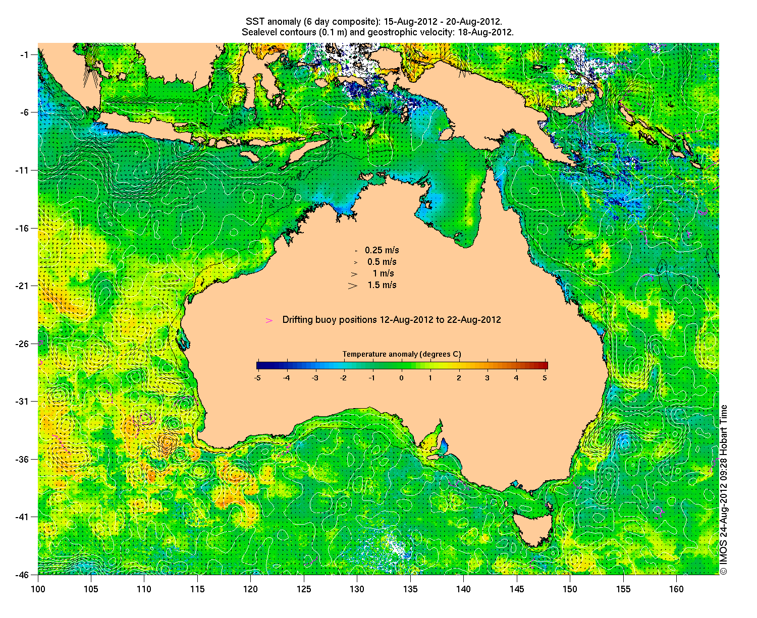This screenshot has width=757, height=618.
Task: Click the longitude axis label '155'
Action: (x=623, y=589)
